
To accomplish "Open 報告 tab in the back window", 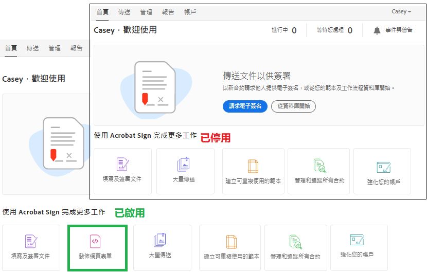I will pos(76,48).
